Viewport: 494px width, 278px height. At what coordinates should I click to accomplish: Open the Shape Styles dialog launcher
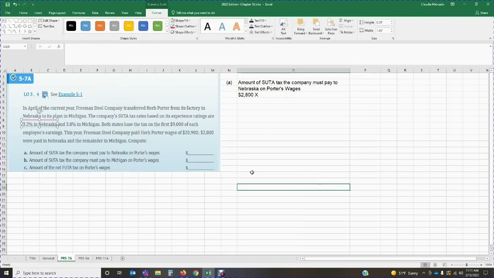click(197, 38)
